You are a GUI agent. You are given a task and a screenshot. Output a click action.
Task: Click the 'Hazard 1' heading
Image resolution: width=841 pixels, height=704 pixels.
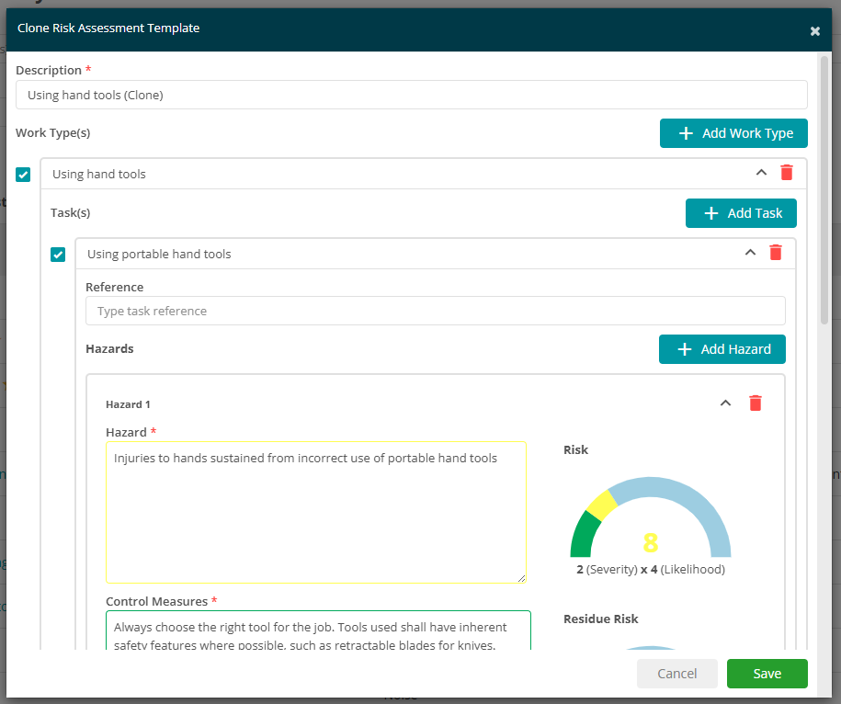click(128, 404)
